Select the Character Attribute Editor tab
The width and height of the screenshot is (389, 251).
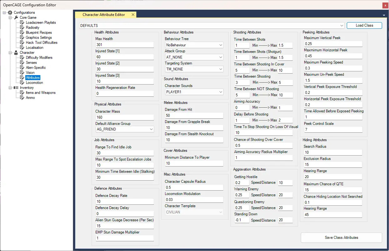tap(103, 14)
